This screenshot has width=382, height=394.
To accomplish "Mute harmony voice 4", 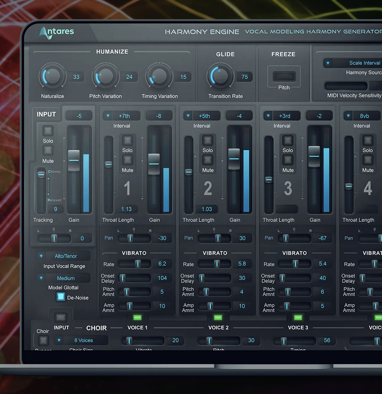I will click(x=368, y=160).
